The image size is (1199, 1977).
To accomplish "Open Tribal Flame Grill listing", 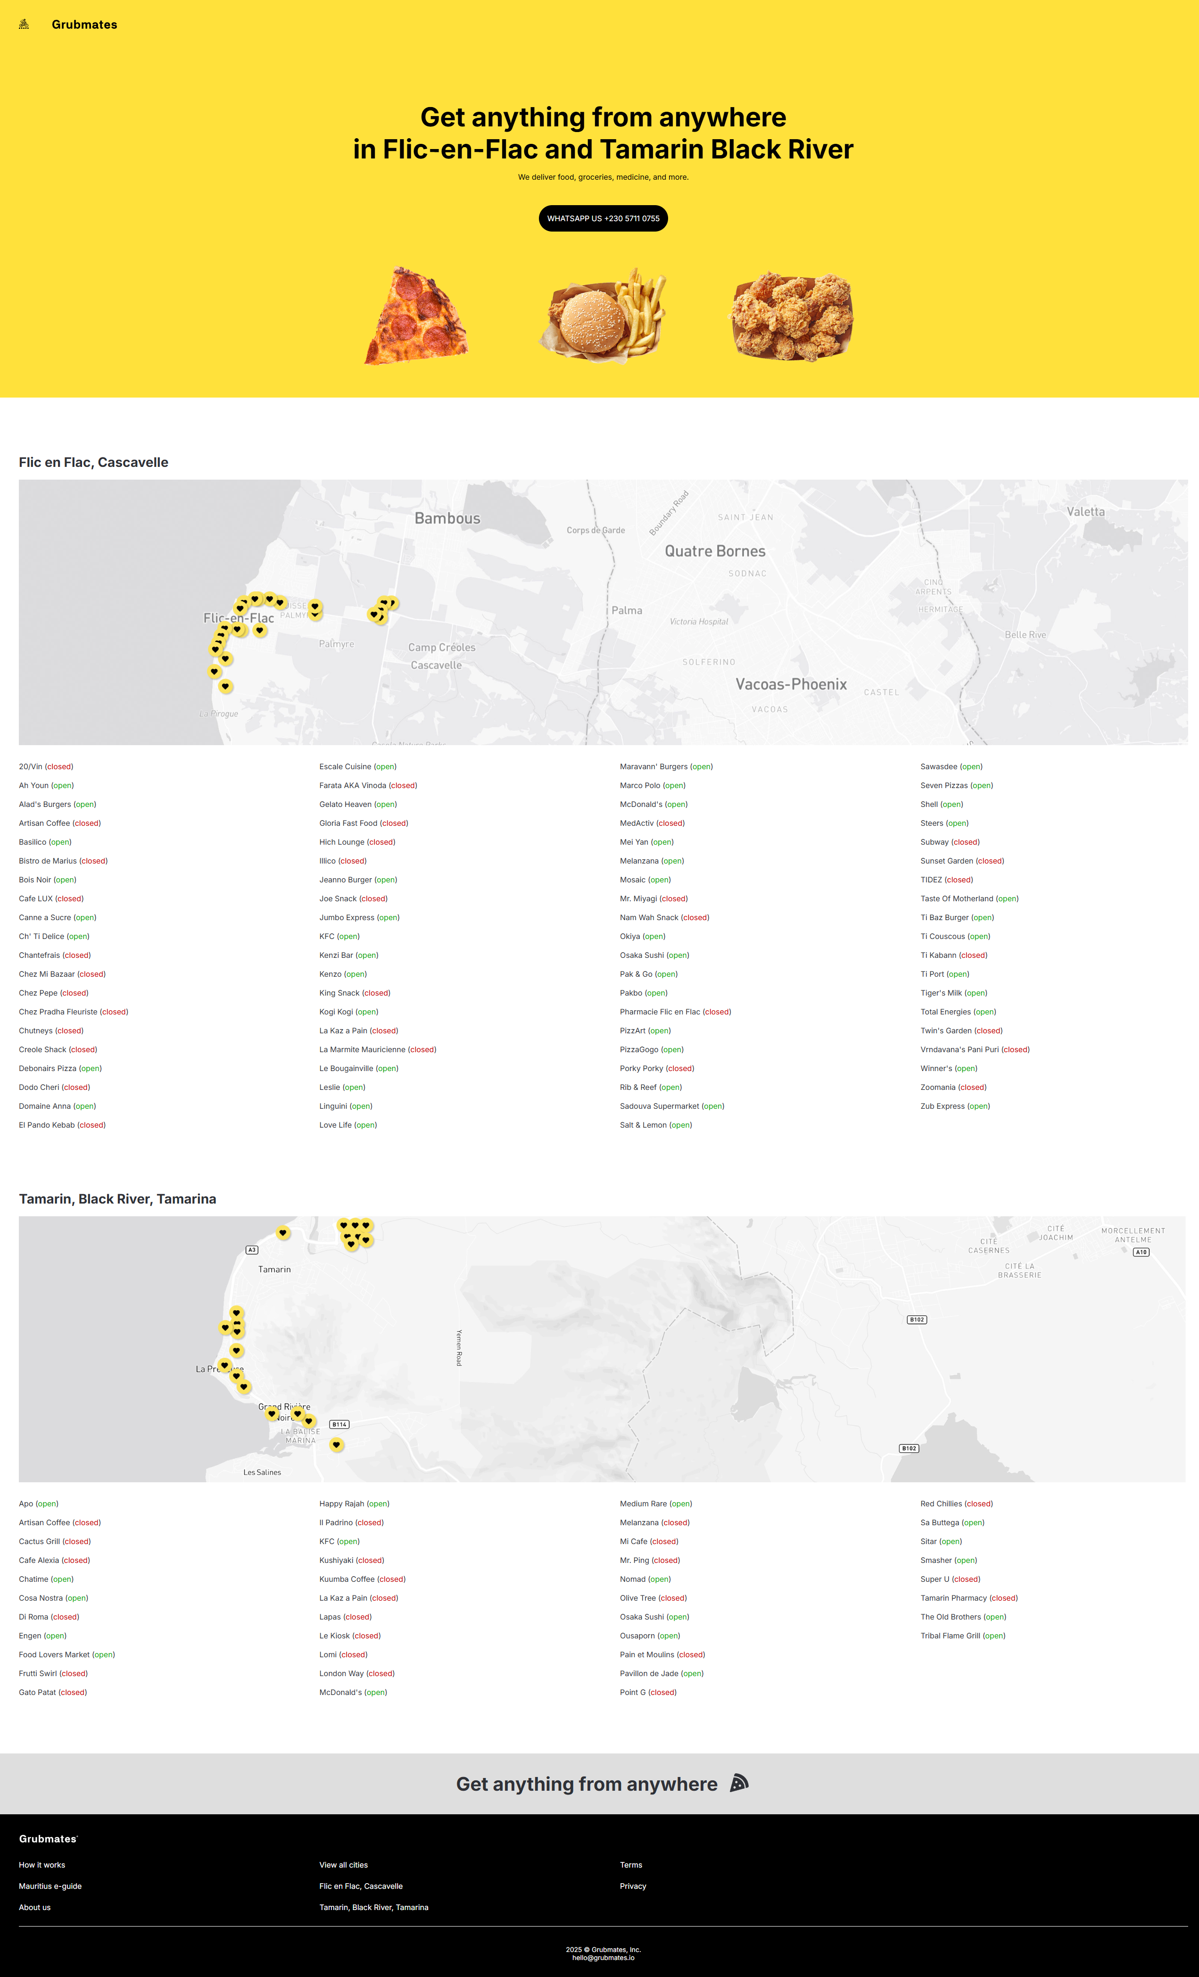I will 963,1635.
